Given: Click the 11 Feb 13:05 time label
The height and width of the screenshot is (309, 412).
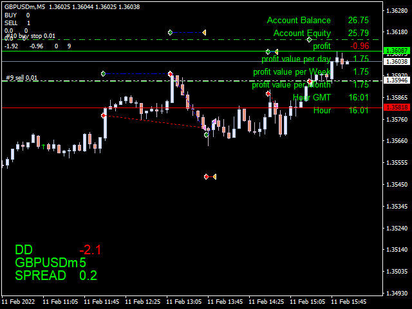Looking at the screenshot, I should [x=184, y=302].
